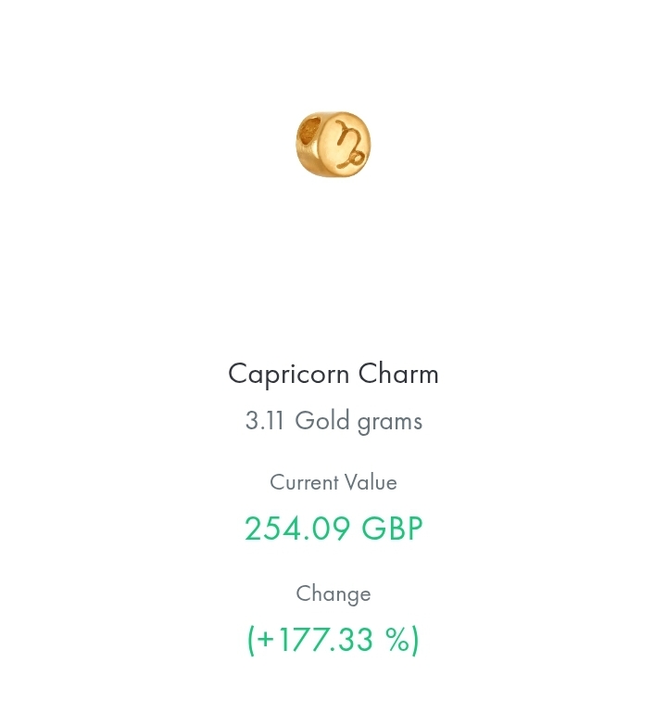This screenshot has height=701, width=667.
Task: Click the green (+177.33 %) change figure
Action: (x=333, y=640)
